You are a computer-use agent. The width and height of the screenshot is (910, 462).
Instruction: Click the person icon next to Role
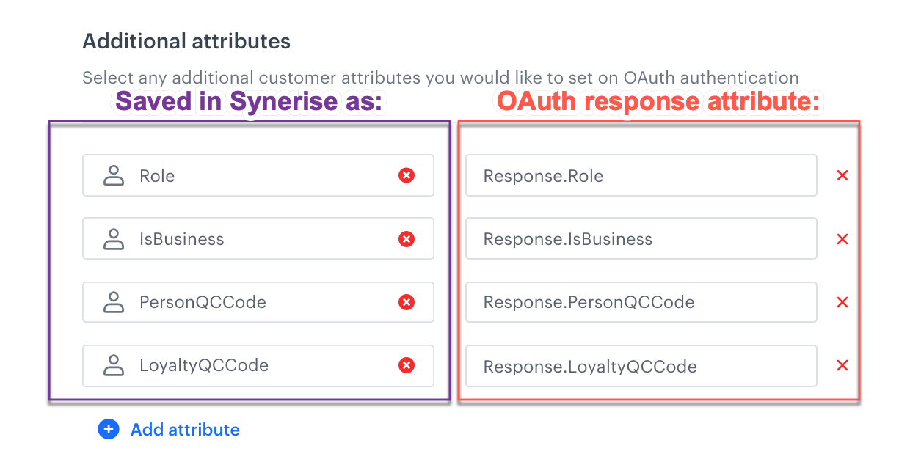click(x=113, y=175)
